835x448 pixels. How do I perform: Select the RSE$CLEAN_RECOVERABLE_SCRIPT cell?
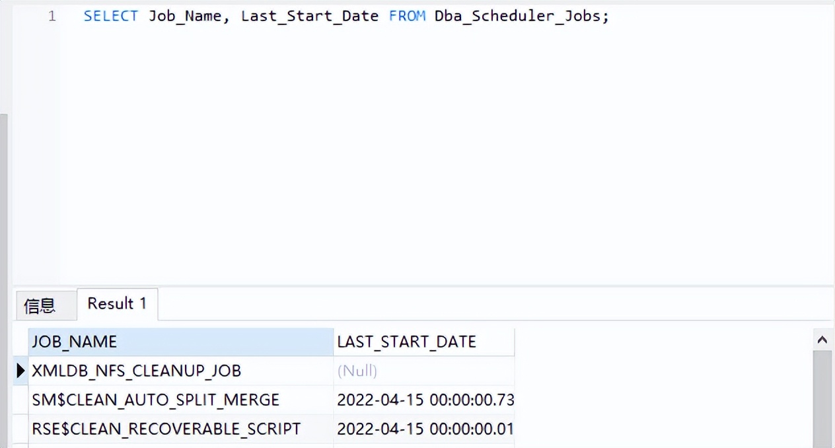click(166, 429)
